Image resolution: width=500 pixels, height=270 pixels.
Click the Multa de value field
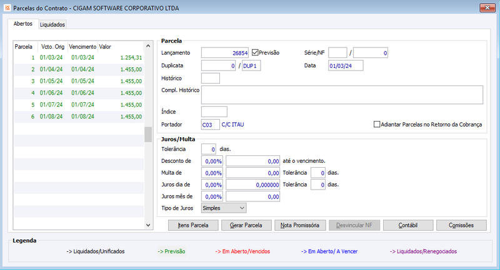pyautogui.click(x=253, y=173)
